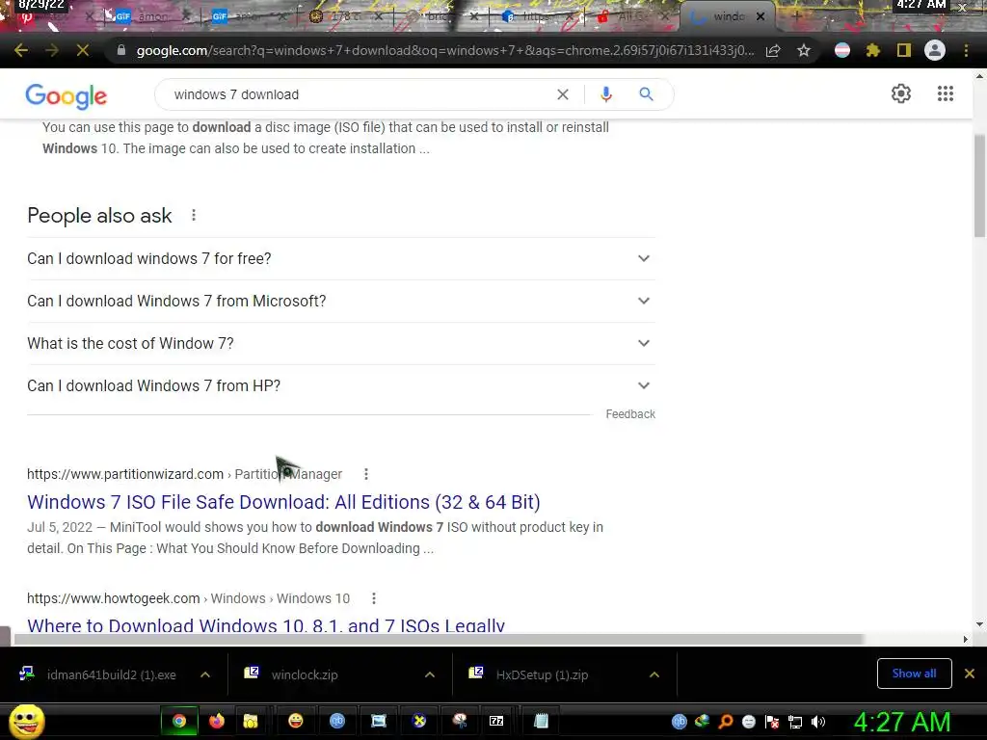
Task: Open Google quick settings gear
Action: click(x=901, y=93)
